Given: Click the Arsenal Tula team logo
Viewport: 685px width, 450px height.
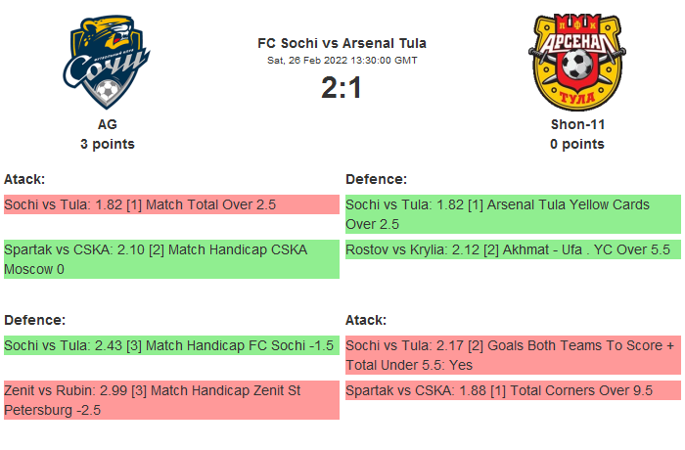Looking at the screenshot, I should point(576,62).
